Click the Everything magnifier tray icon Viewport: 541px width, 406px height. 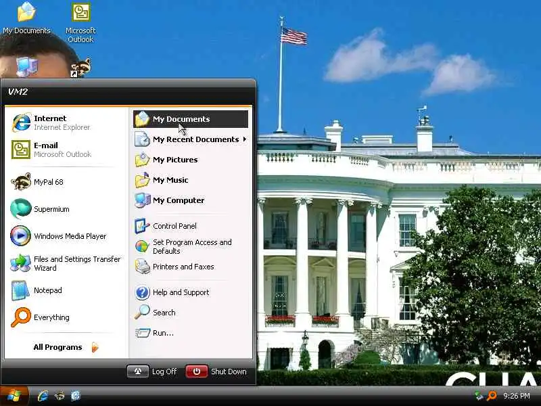click(492, 396)
